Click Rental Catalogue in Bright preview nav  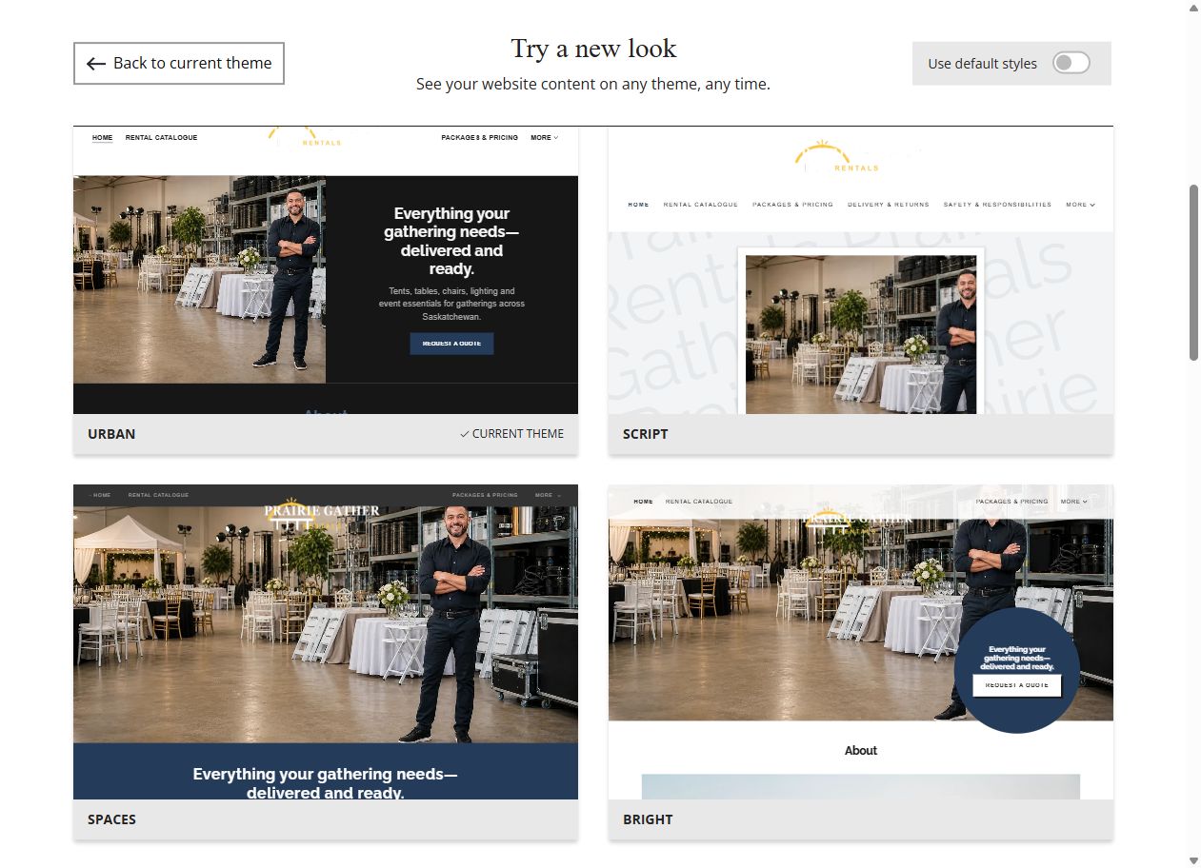[699, 502]
